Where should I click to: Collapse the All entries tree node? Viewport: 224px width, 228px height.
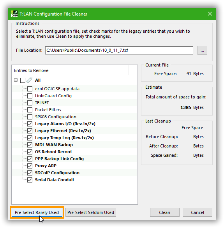pos(16,80)
